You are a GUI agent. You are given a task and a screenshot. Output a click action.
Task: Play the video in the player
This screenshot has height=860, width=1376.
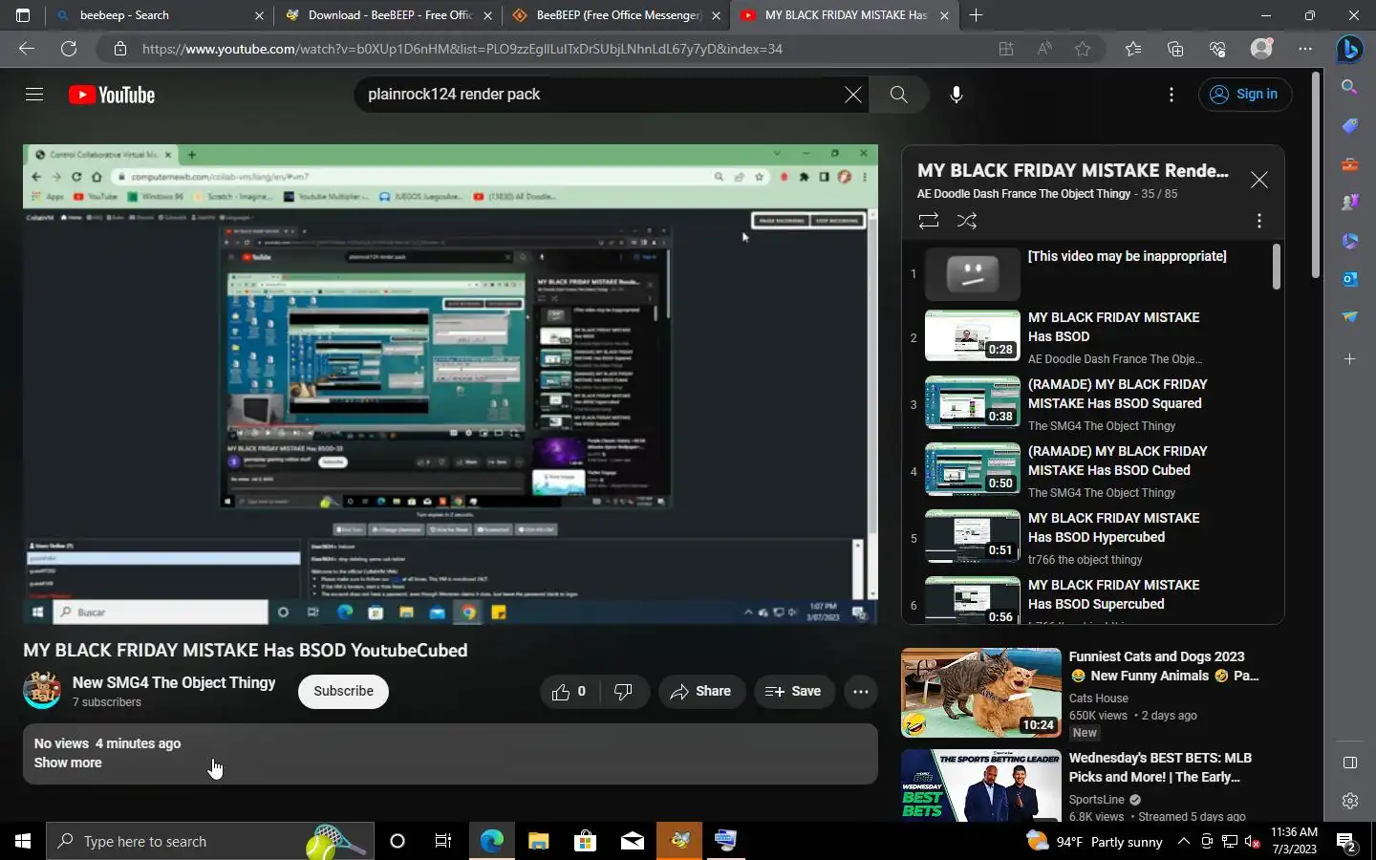(450, 384)
